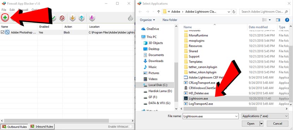The width and height of the screenshot is (293, 130).
Task: Click Adobe in the address breadcrumb
Action: [176, 12]
